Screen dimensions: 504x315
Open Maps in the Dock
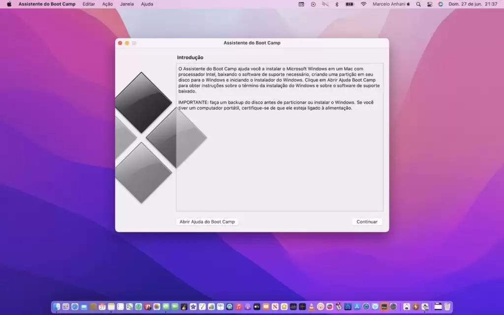(129, 307)
